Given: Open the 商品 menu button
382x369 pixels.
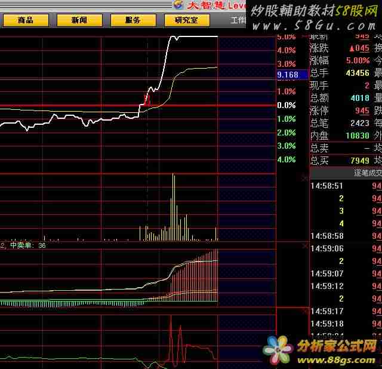Looking at the screenshot, I should tap(26, 20).
